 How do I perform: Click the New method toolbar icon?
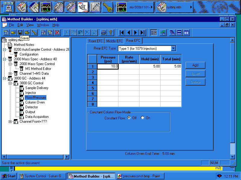[6, 33]
